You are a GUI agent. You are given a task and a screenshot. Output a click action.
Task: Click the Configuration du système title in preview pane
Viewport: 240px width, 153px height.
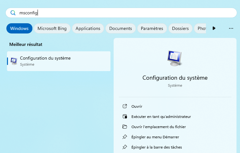(175, 78)
